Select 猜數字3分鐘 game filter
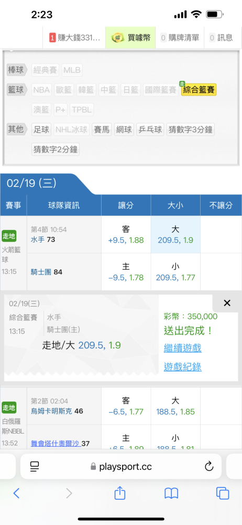The height and width of the screenshot is (525, 242). [190, 130]
